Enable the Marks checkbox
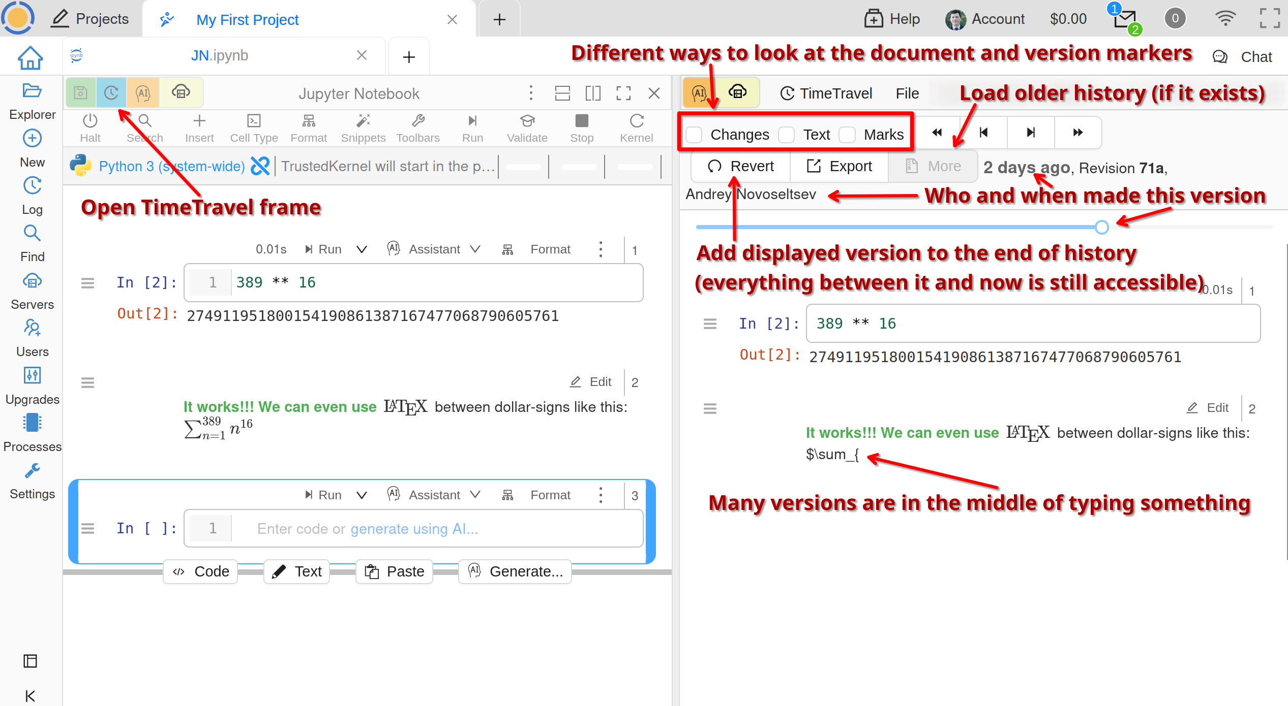Image resolution: width=1288 pixels, height=706 pixels. (x=848, y=135)
